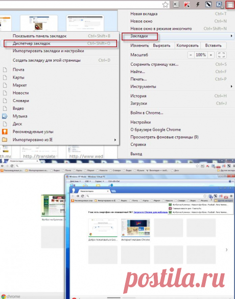Open the orange Рекомендуемые узлы bookmark
The height and width of the screenshot is (299, 235).
(x=33, y=132)
